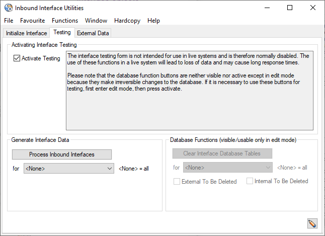Maximize the Inbound Interface Utilities window
This screenshot has height=236, width=325.
tap(290, 8)
